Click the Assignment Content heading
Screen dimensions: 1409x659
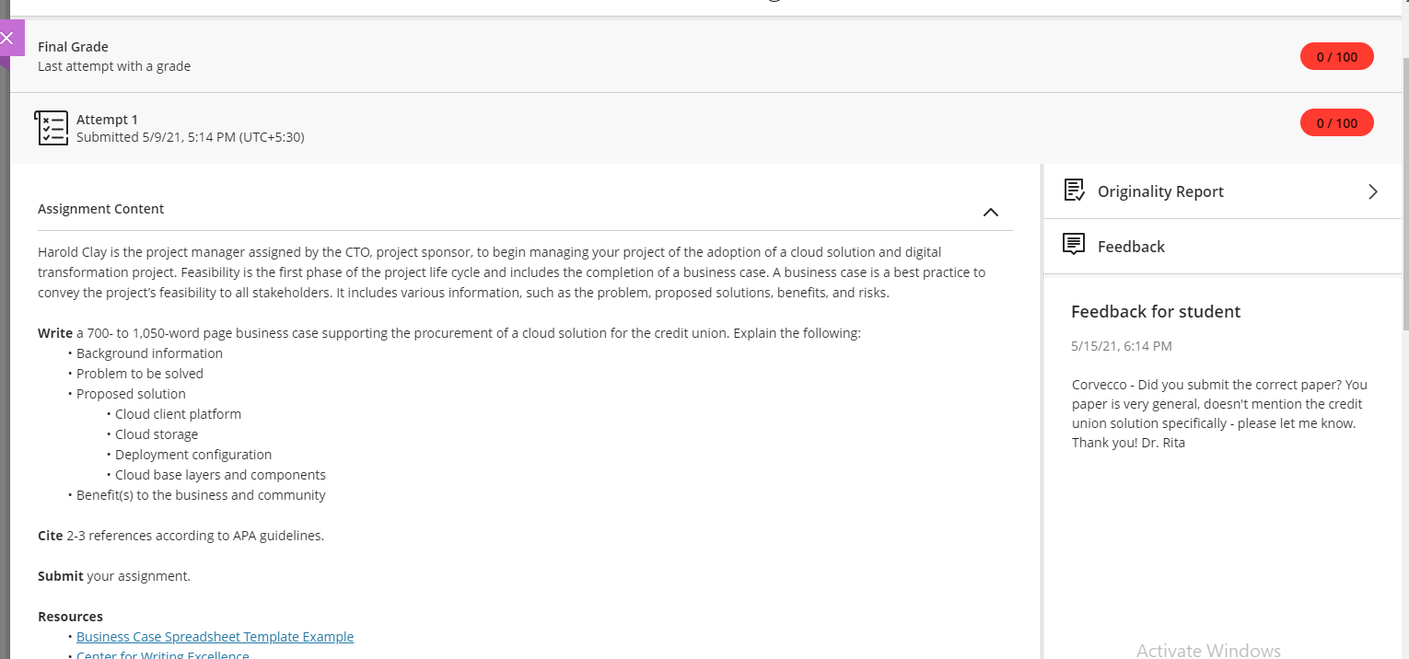[100, 209]
